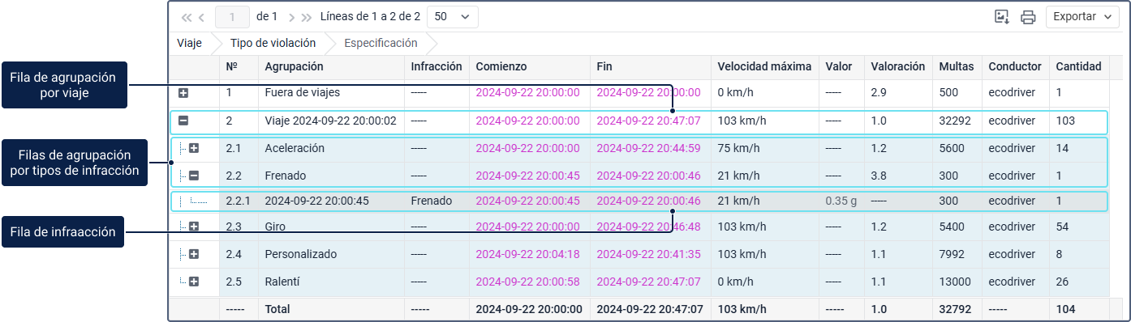Expand the Ralentí group row
The image size is (1131, 322).
194,282
